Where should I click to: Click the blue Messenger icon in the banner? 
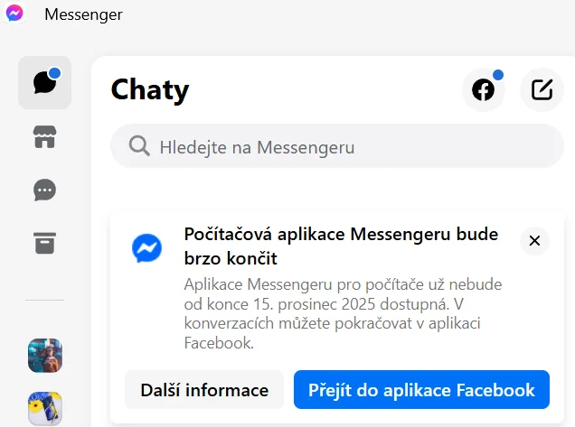146,248
